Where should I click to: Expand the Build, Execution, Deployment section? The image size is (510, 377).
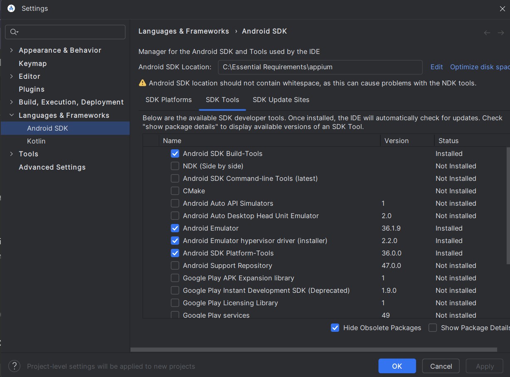11,102
